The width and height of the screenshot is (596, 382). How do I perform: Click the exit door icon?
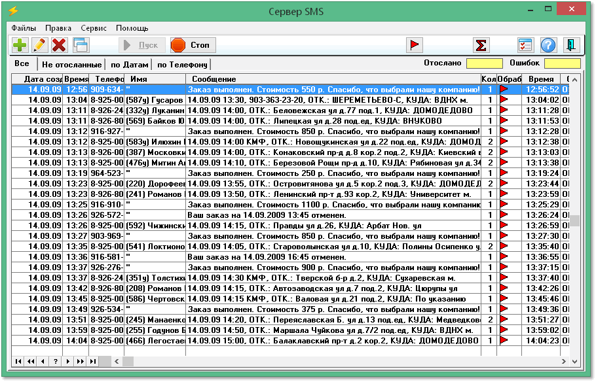[x=572, y=45]
